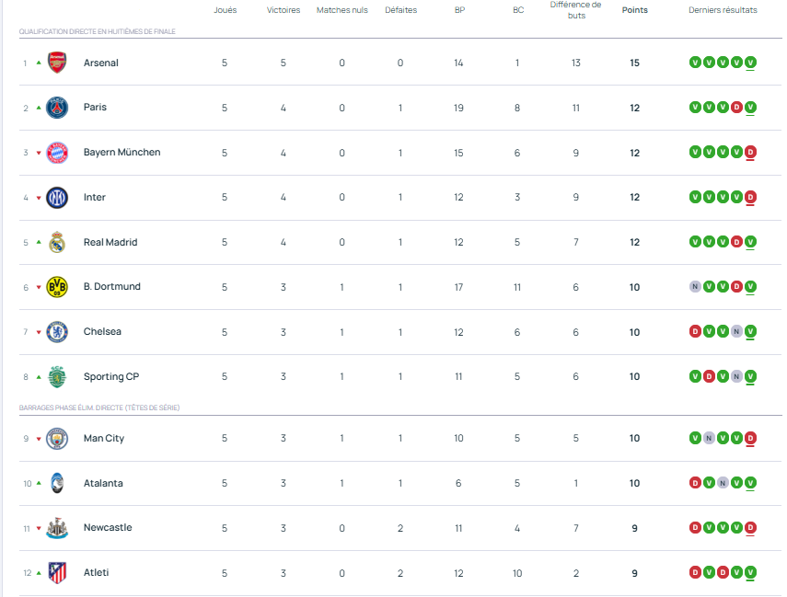Click Bayern München's red D latest result

click(x=750, y=153)
